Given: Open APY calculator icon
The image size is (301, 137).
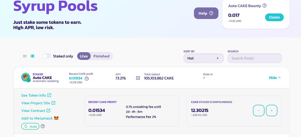Looking at the screenshot, I should point(138,78).
